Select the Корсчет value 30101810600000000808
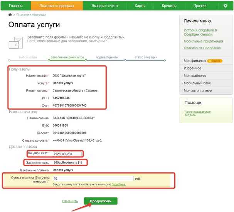The height and width of the screenshot is (212, 234). (x=69, y=133)
